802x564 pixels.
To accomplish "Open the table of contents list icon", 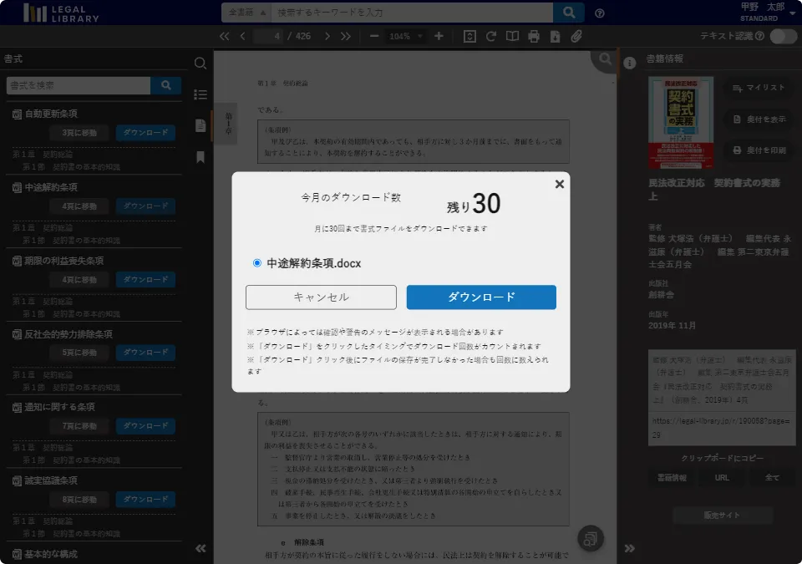I will pos(200,94).
